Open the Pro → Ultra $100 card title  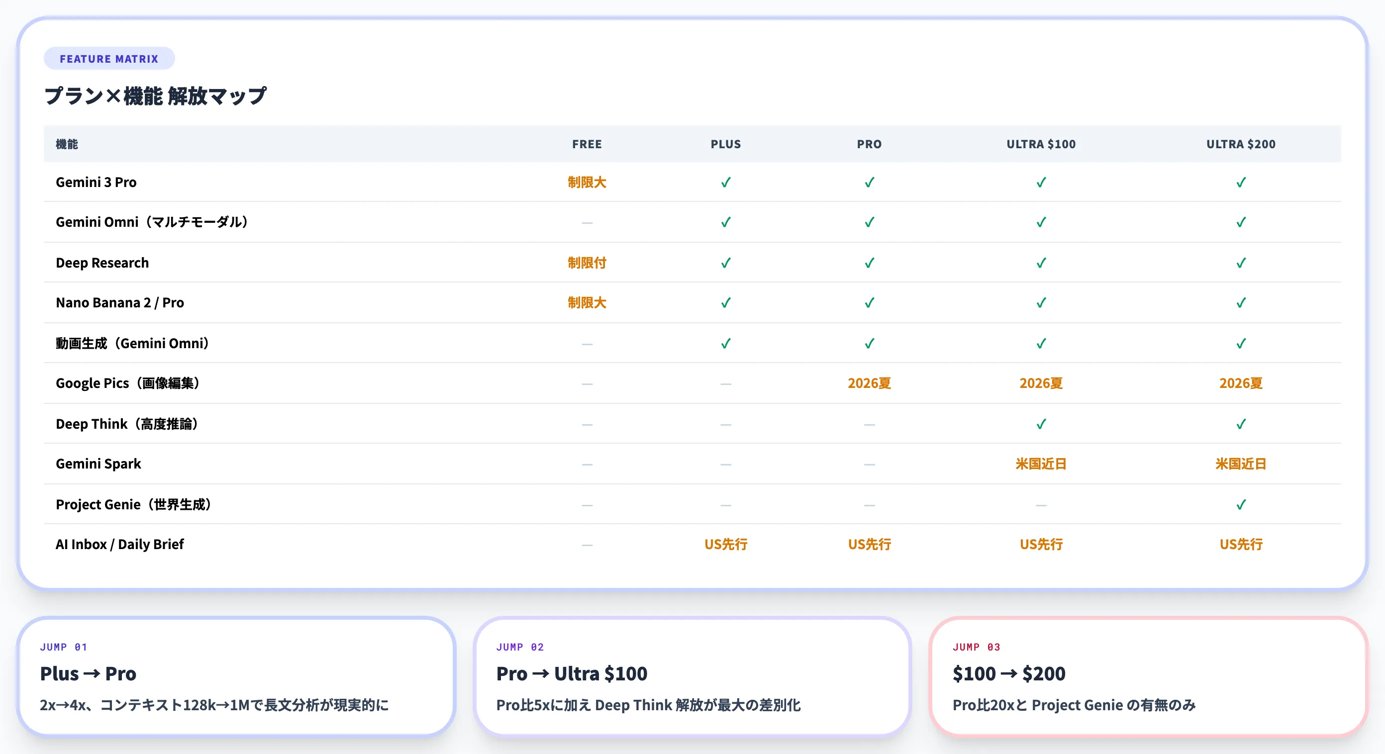coord(572,673)
